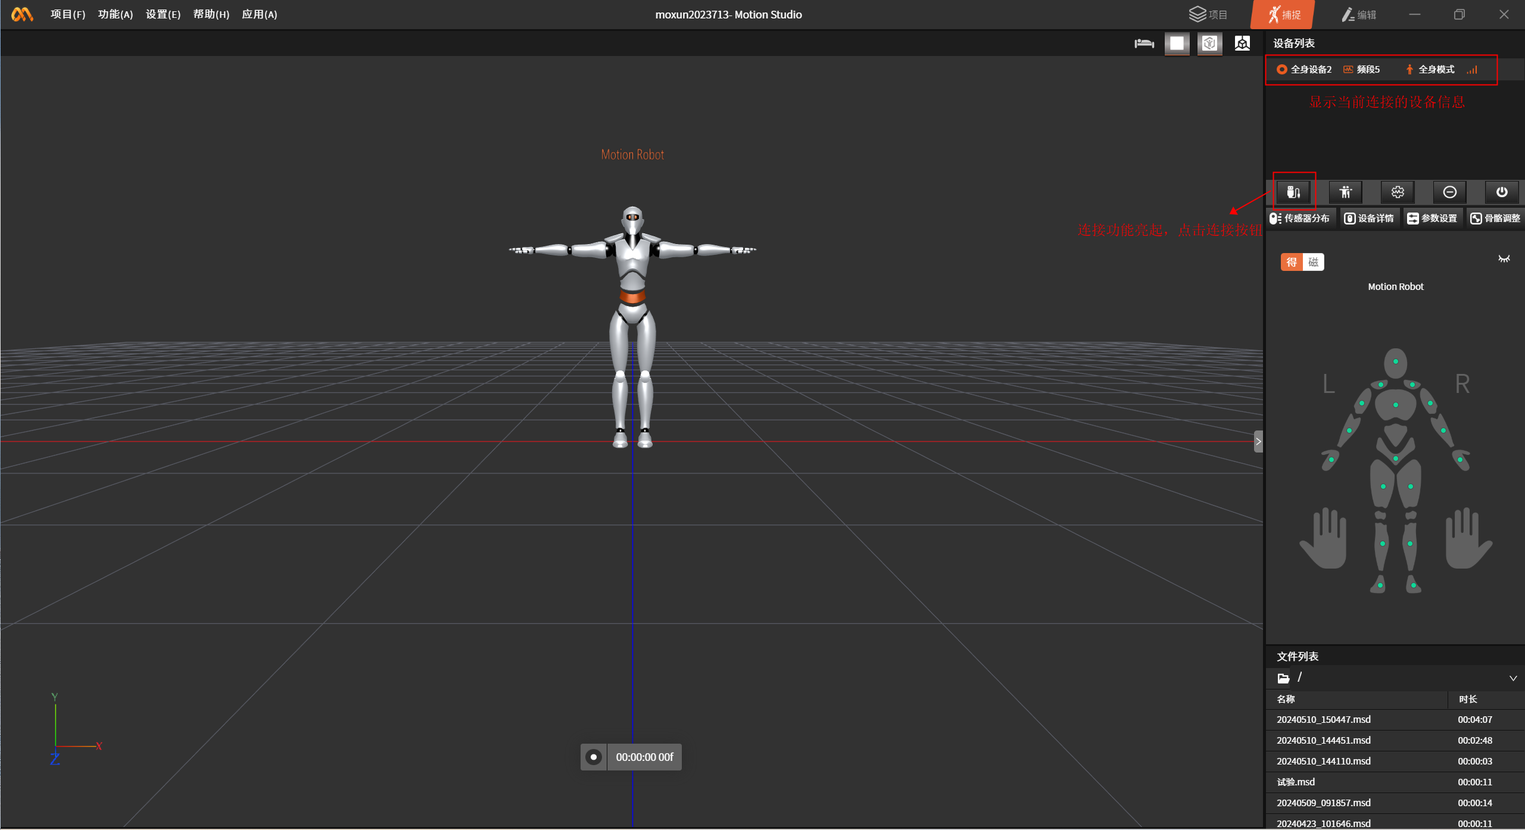Click the bed icon in viewport toolbar
Screen dimensions: 1525x830
tap(1144, 43)
